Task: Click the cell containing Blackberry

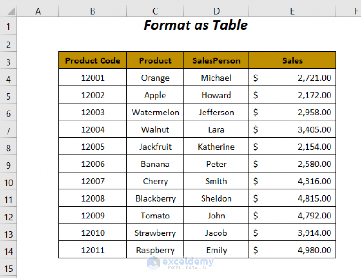Action: click(155, 198)
